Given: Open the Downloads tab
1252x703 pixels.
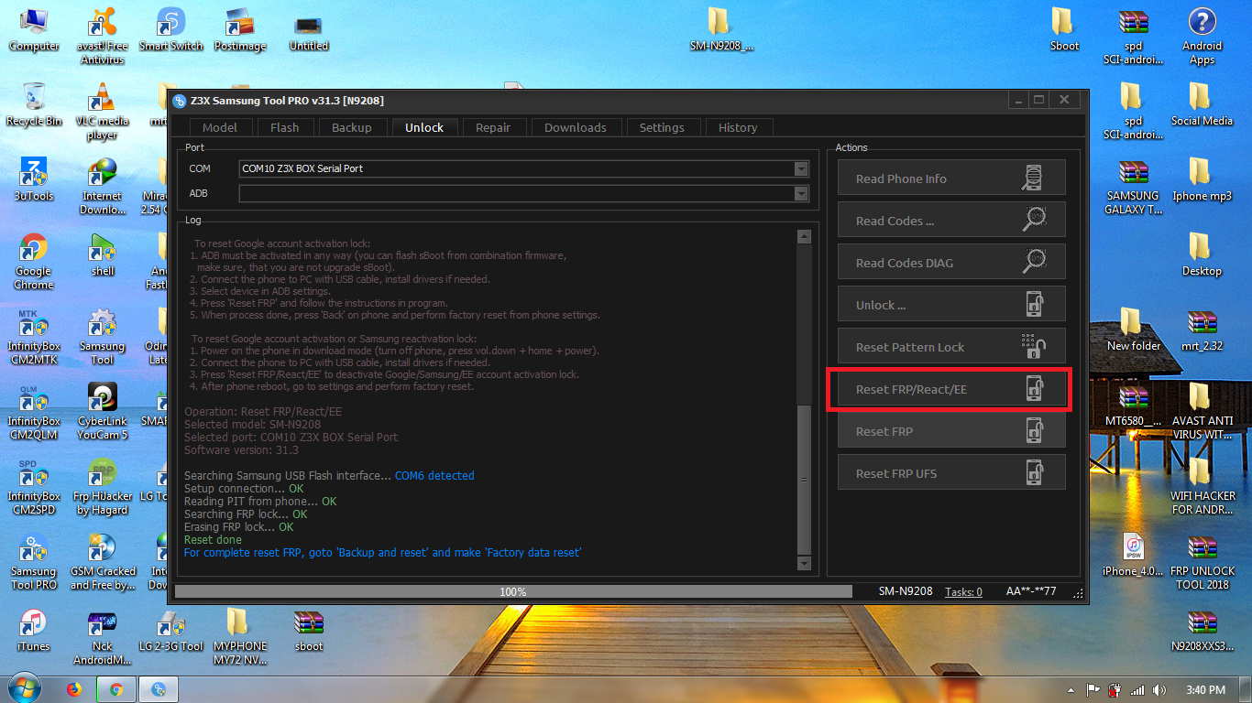Looking at the screenshot, I should click(576, 127).
